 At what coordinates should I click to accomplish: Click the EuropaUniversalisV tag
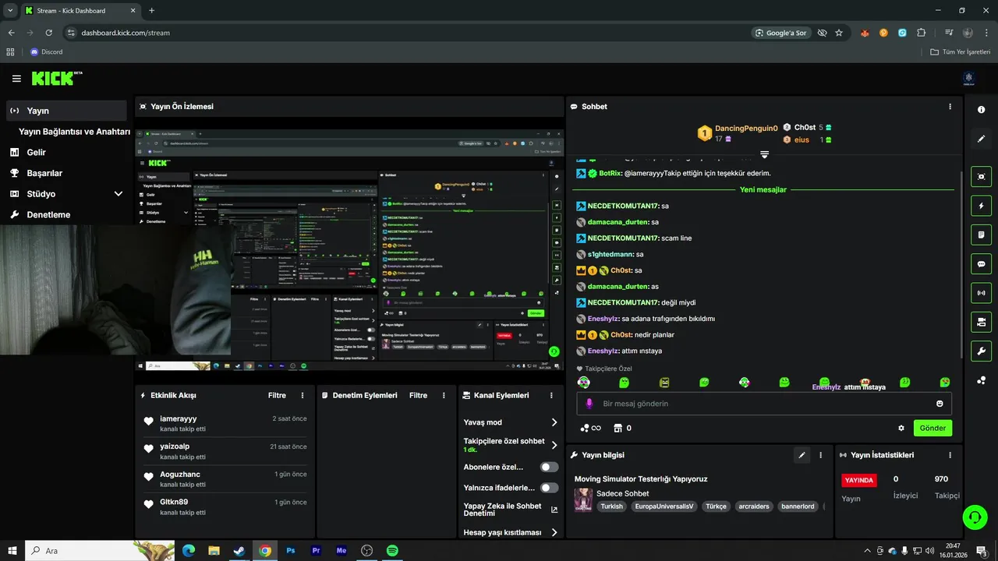coord(664,506)
